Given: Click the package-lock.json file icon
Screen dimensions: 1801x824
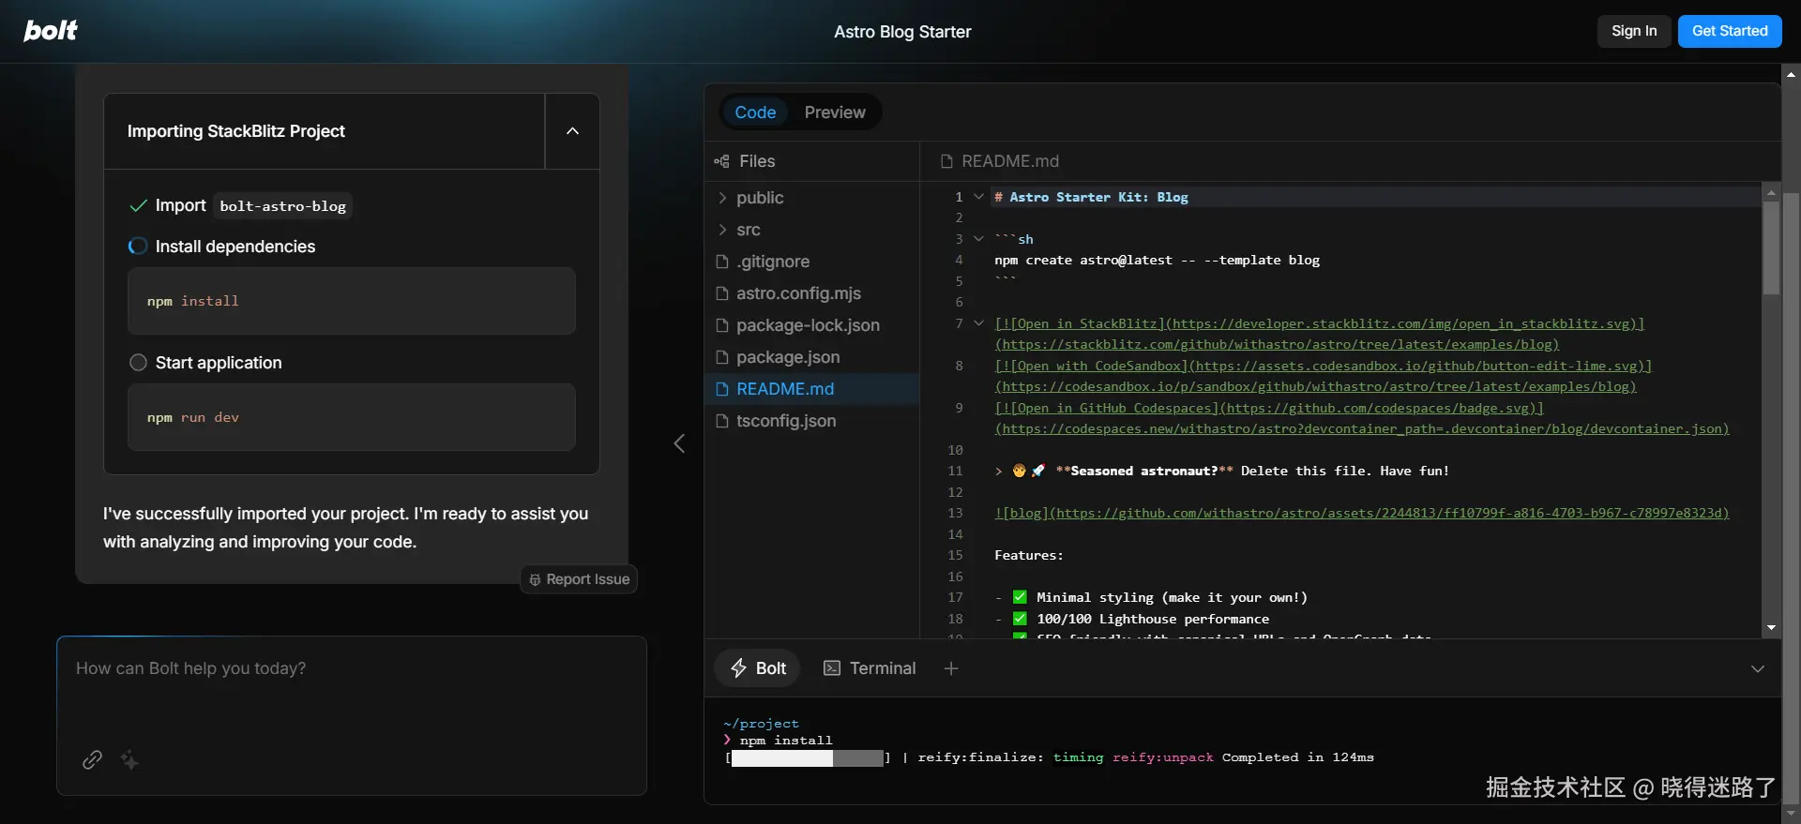Looking at the screenshot, I should coord(722,325).
